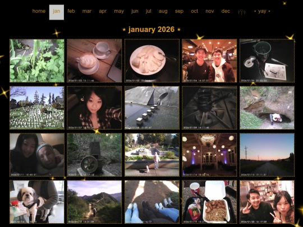The width and height of the screenshot is (303, 227).
Task: Switch to the oct tab
Action: [194, 11]
